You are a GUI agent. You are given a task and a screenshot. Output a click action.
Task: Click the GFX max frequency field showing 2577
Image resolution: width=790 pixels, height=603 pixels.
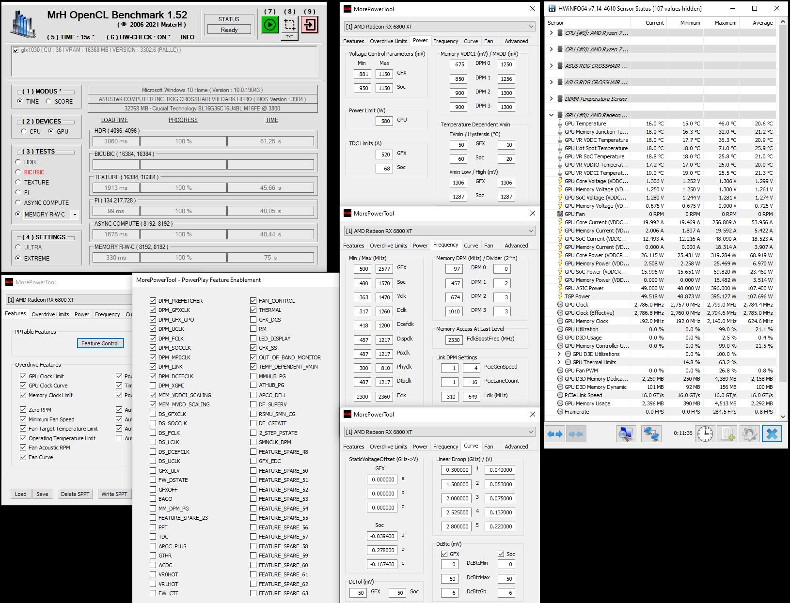[384, 269]
